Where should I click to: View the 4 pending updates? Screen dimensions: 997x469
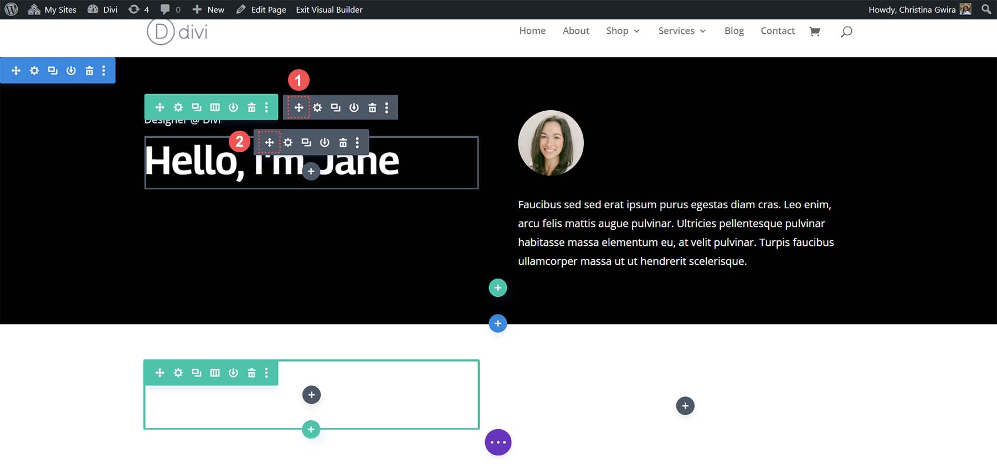(138, 9)
